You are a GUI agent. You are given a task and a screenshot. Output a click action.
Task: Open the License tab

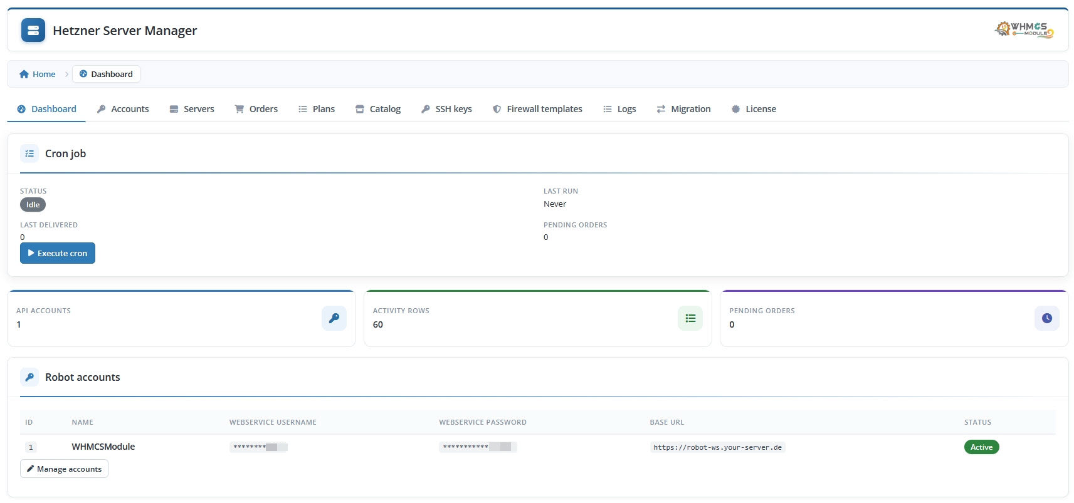[x=754, y=109]
